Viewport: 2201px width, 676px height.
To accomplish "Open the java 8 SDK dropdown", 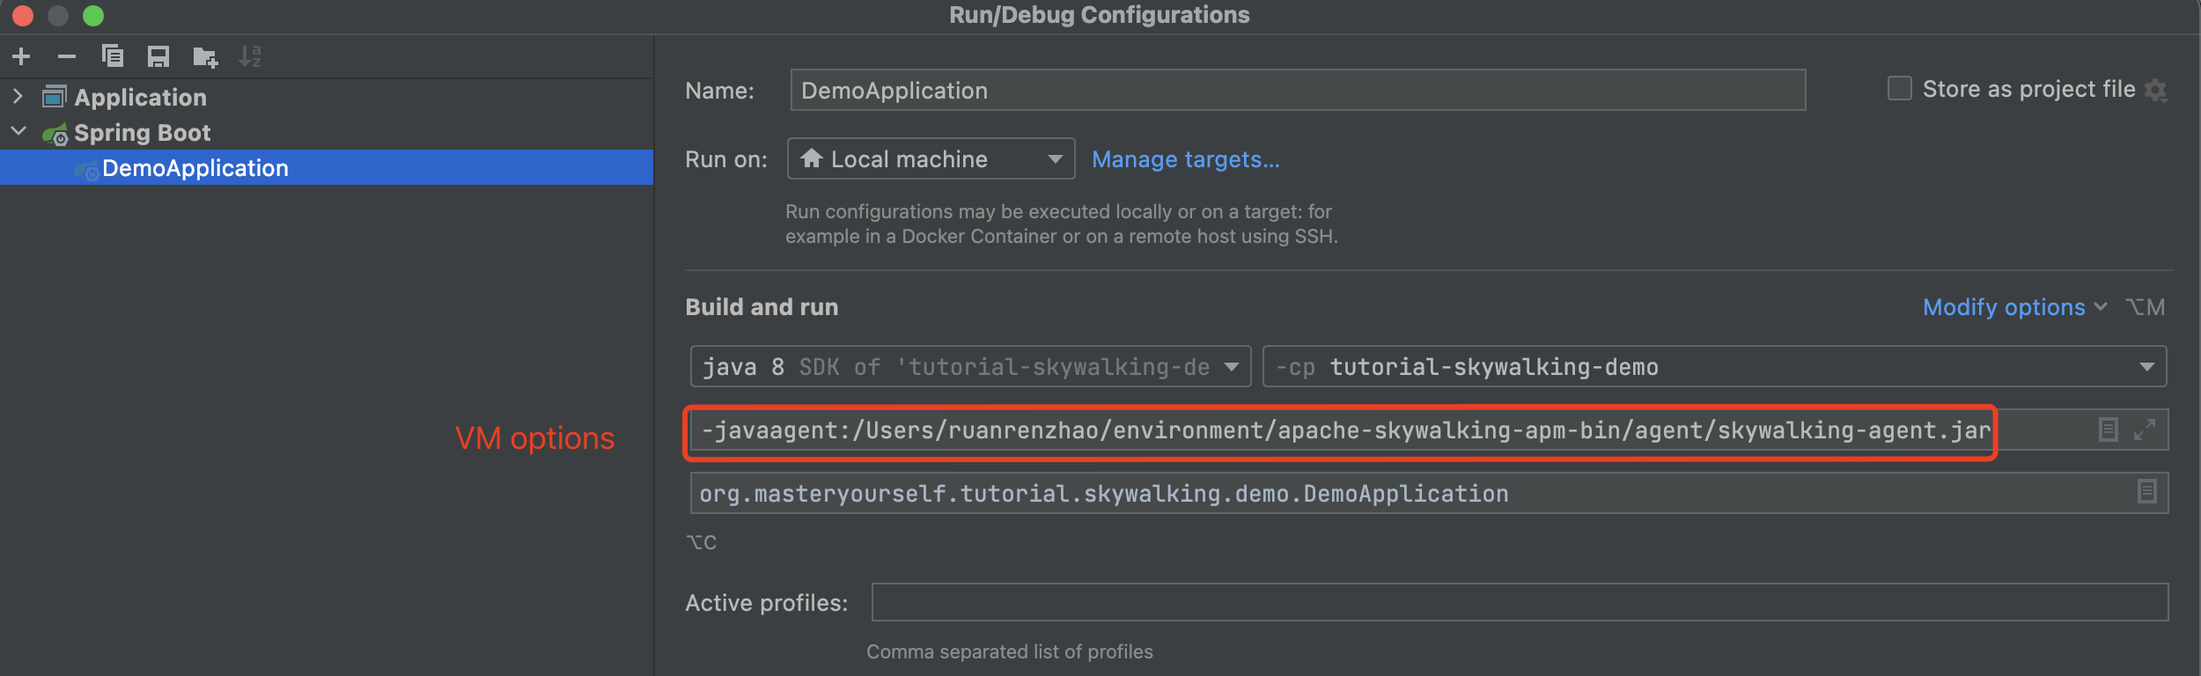I will [x=970, y=367].
